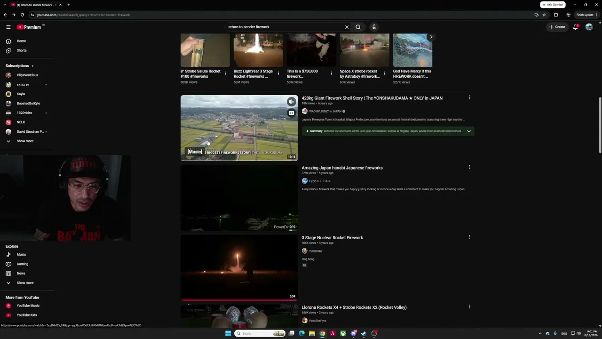602x339 pixels.
Task: Click the install app icon in address bar
Action: pos(536,15)
